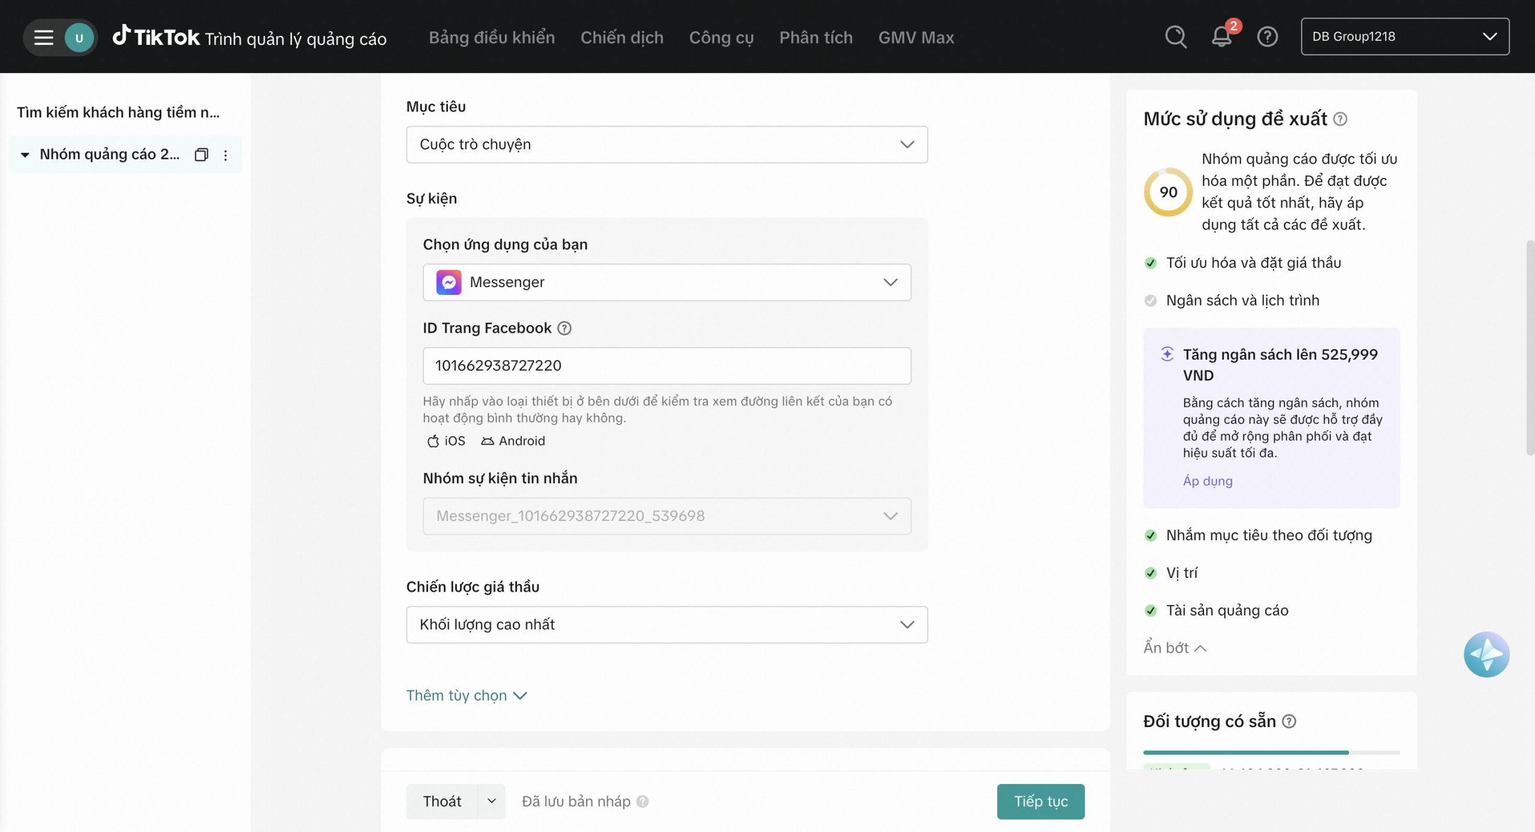The width and height of the screenshot is (1535, 832).
Task: Open notifications bell with badge
Action: tap(1221, 37)
